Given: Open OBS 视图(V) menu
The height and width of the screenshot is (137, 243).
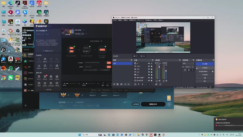Looking at the screenshot, I should pyautogui.click(x=126, y=20).
